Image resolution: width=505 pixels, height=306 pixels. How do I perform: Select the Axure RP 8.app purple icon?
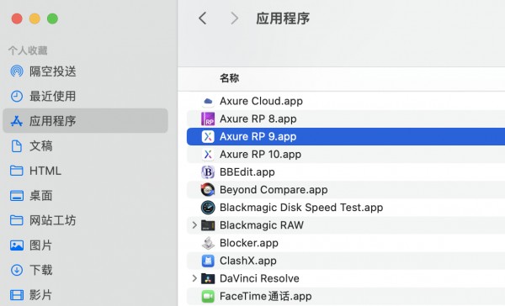pyautogui.click(x=208, y=119)
